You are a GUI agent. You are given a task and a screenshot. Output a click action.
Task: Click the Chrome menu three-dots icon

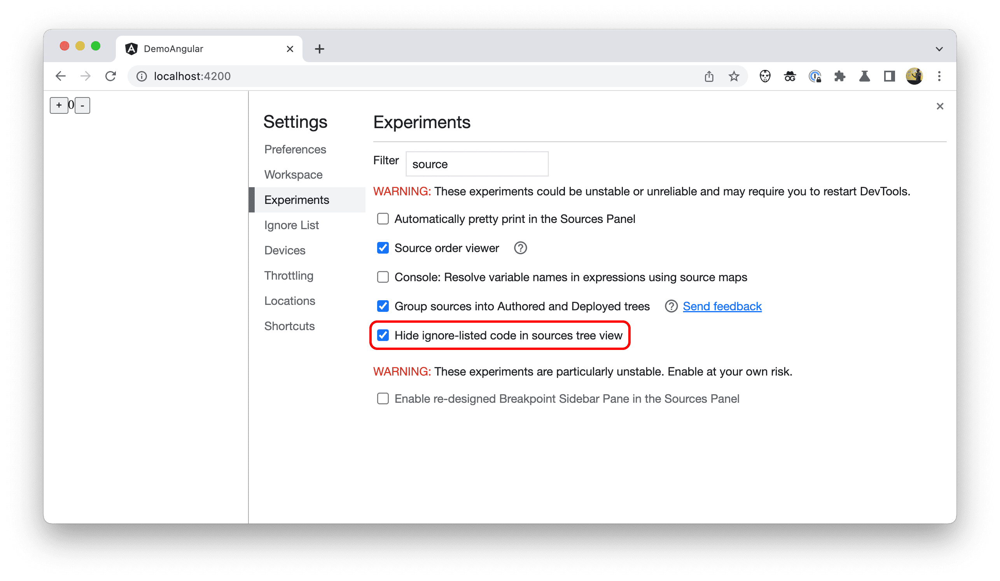(x=939, y=76)
